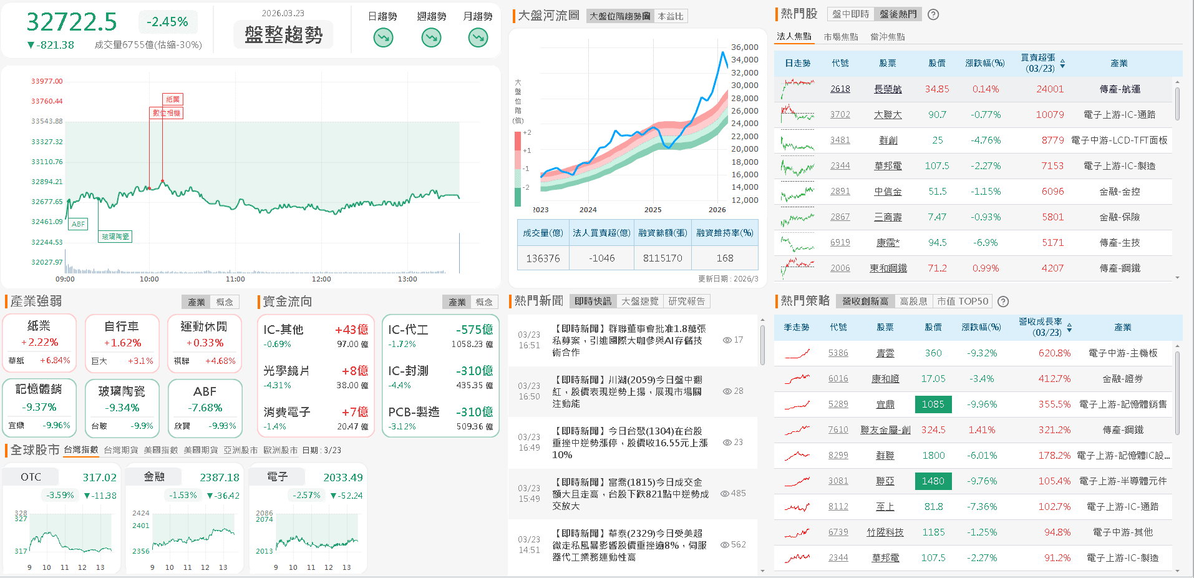Switch river chart to 本益比 view
This screenshot has width=1194, height=578.
[671, 16]
